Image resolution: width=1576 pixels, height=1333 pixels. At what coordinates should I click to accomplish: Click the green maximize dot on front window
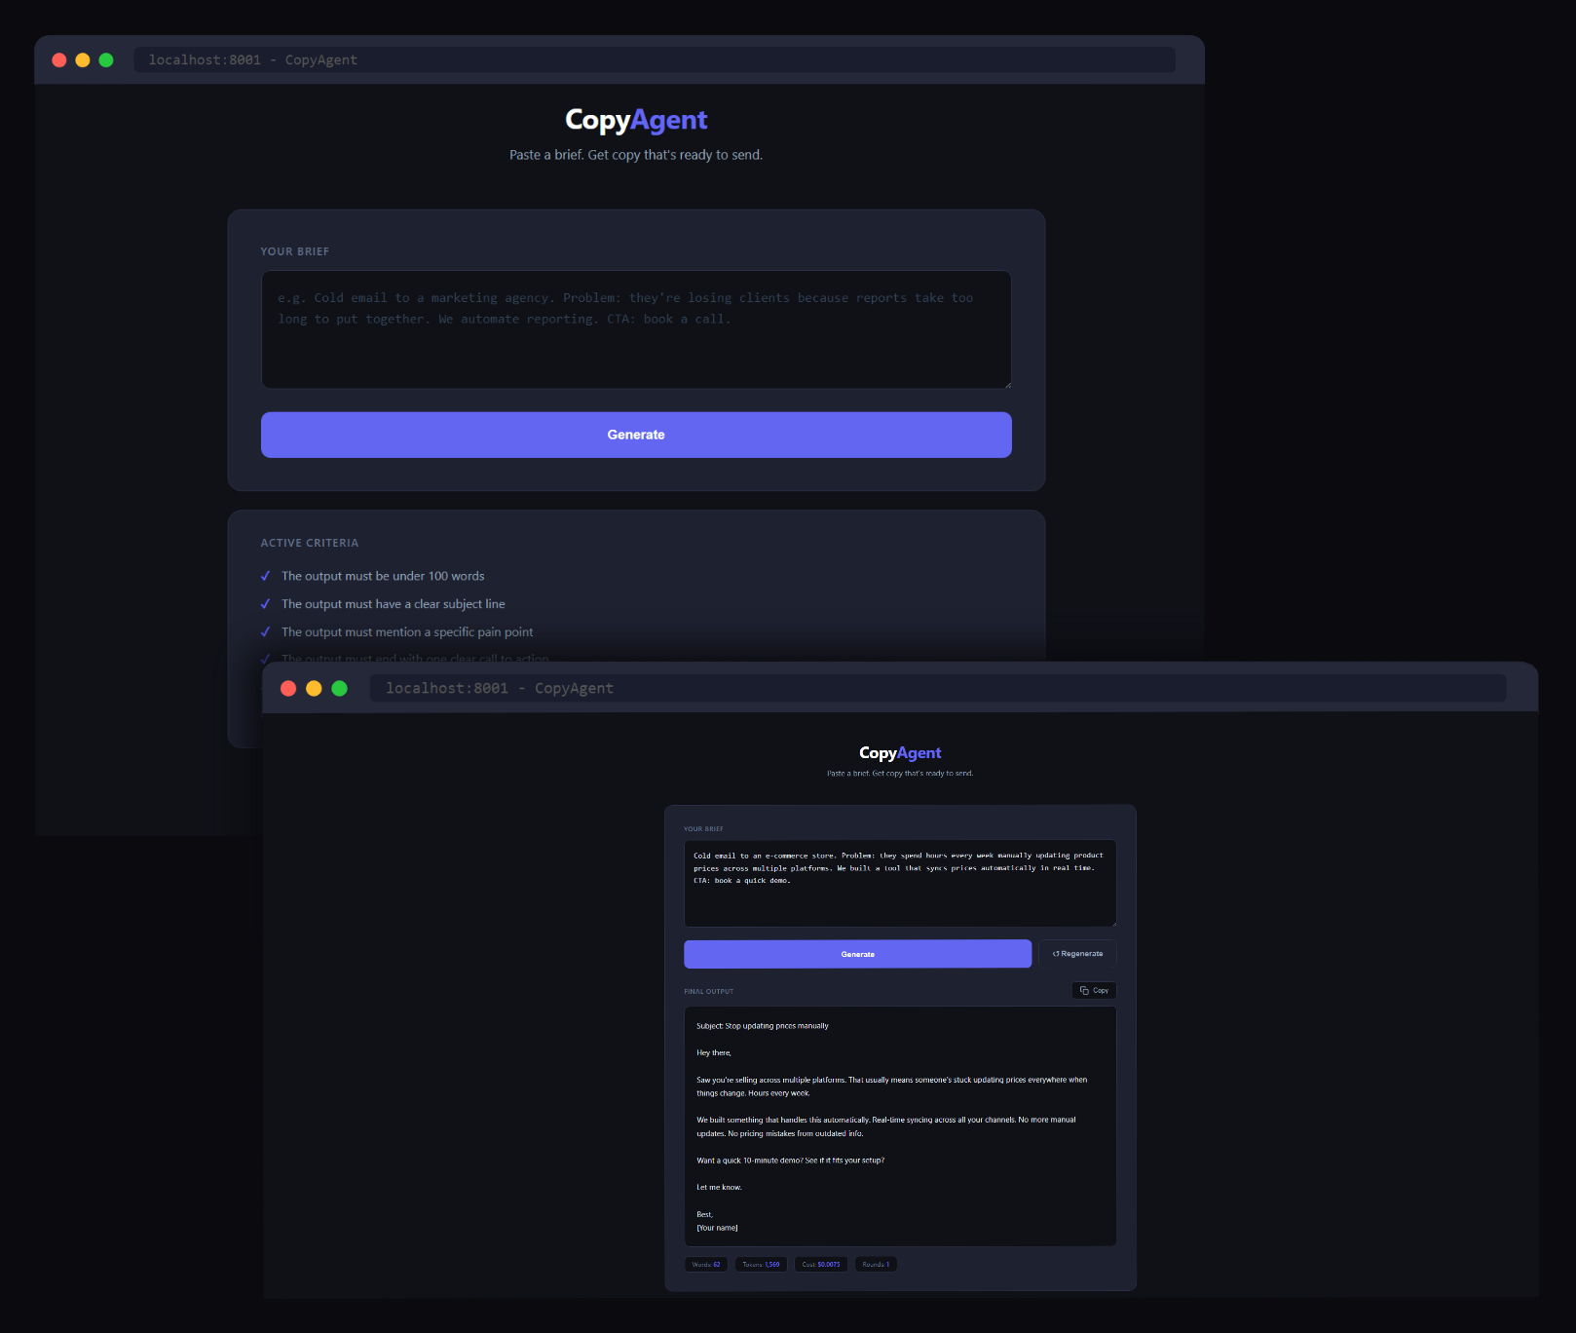(x=339, y=688)
